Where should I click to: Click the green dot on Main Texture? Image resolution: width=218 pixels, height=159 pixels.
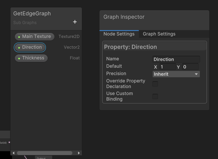(19, 37)
